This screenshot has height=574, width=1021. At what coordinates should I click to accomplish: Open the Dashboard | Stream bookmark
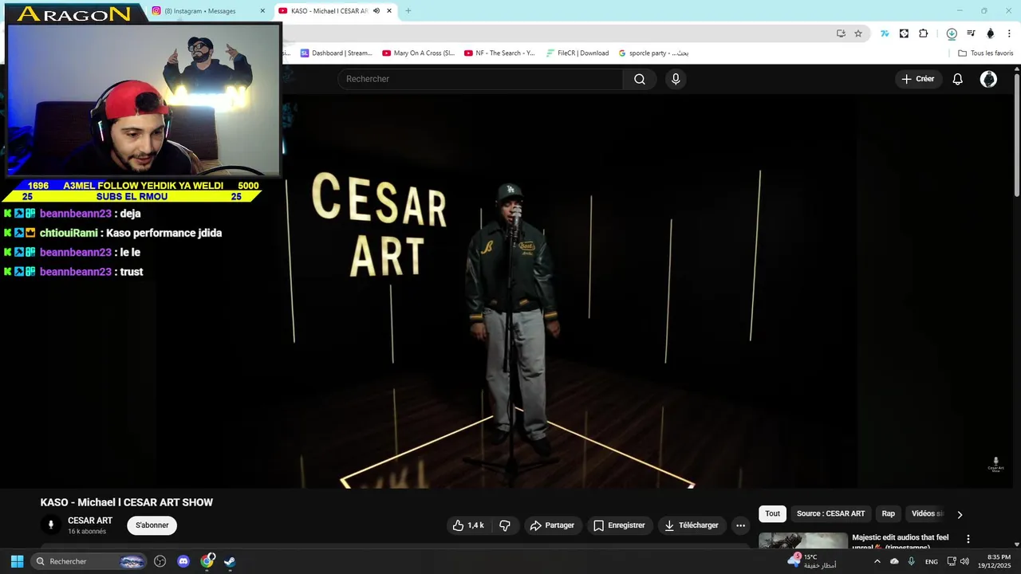click(x=336, y=53)
